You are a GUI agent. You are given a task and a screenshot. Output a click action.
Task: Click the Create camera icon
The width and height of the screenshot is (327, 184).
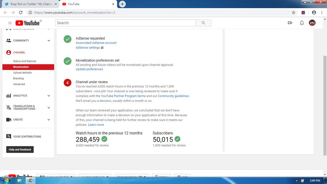[x=8, y=120]
